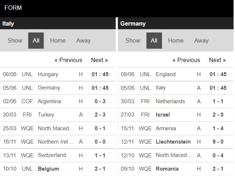Go to Previous Italy fixtures
The width and height of the screenshot is (235, 180).
coord(68,60)
